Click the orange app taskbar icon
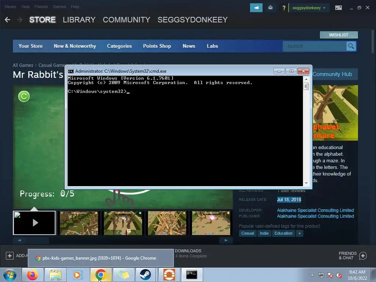376x282 pixels. [x=169, y=275]
